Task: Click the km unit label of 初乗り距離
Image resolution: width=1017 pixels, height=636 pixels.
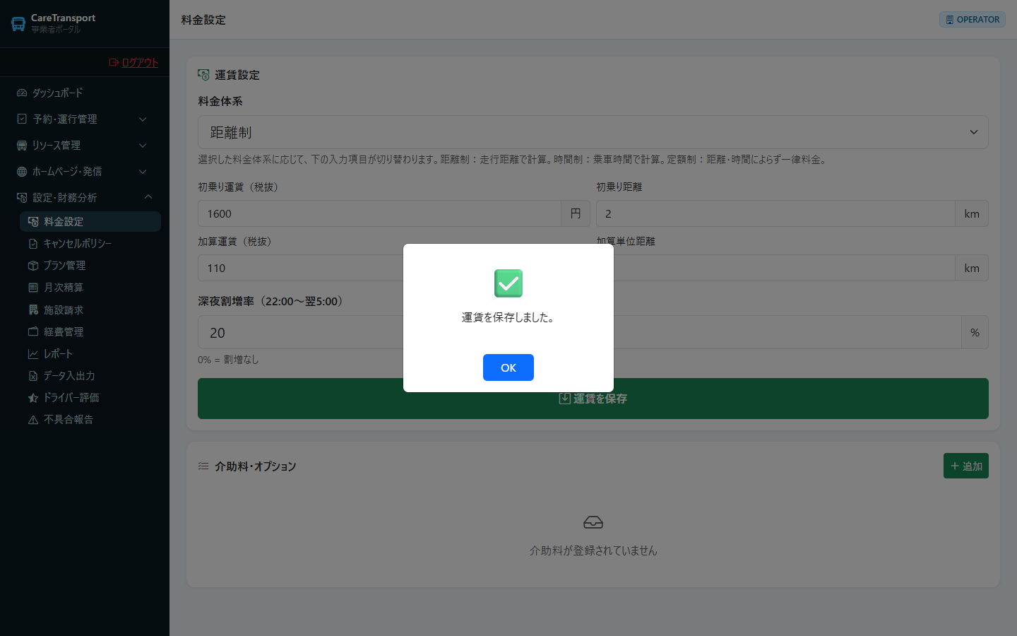Action: coord(972,213)
